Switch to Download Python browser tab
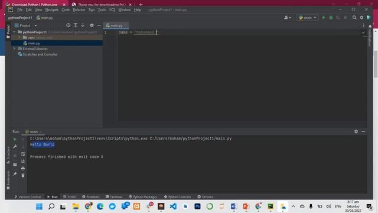 tap(34, 4)
